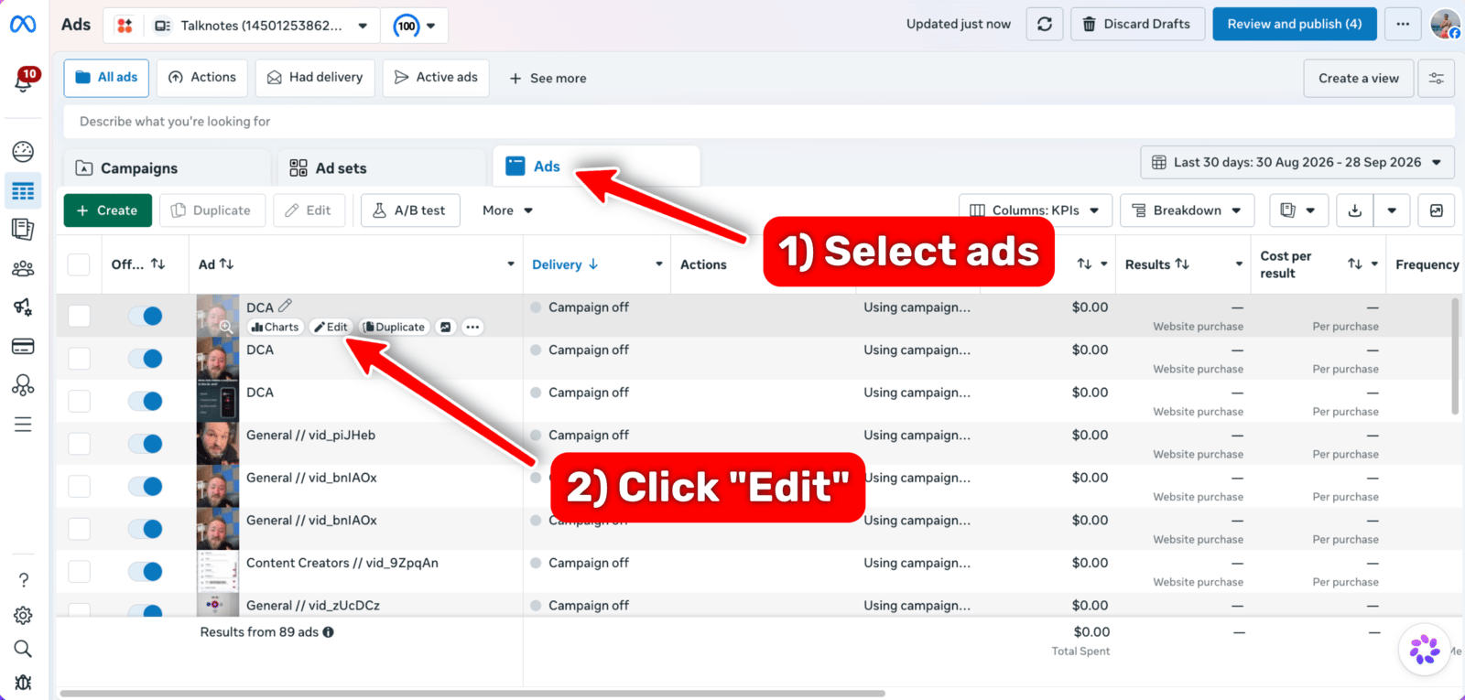Toggle off the General // vid_piJHeb ad

pos(146,444)
